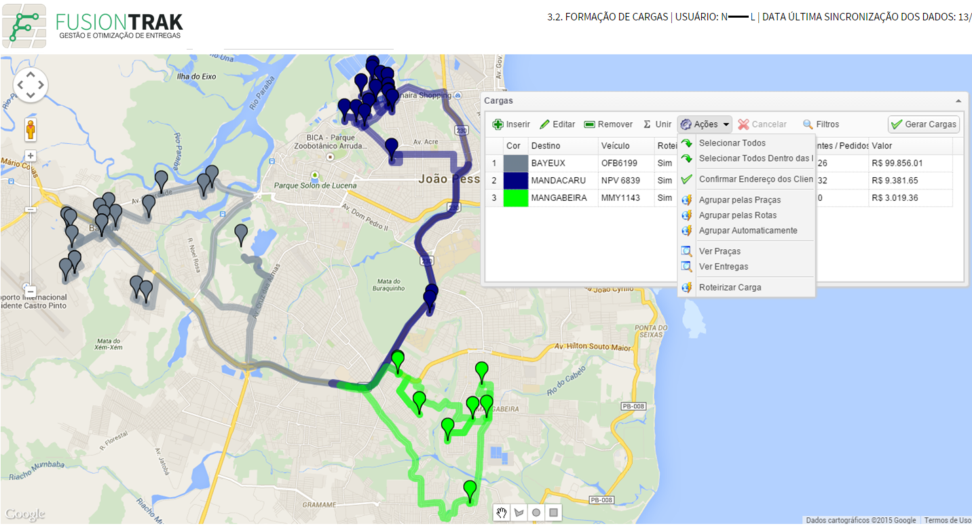Select Agrupar pelas Rotas menu item
Viewport: 972px width, 526px height.
tap(747, 215)
